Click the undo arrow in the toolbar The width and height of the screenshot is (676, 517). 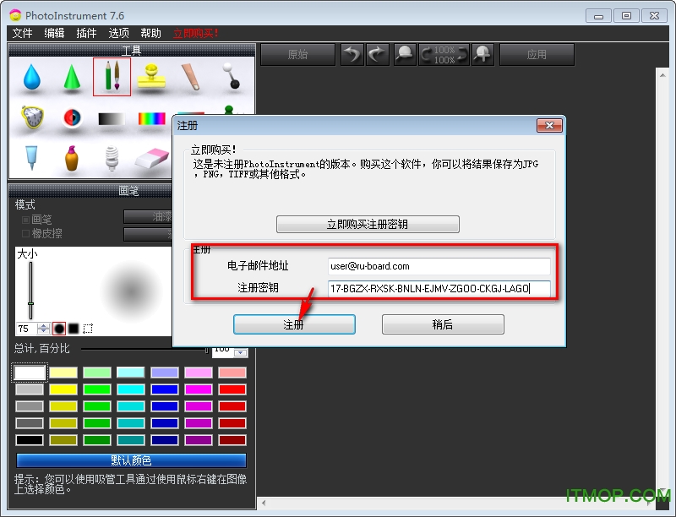click(352, 55)
